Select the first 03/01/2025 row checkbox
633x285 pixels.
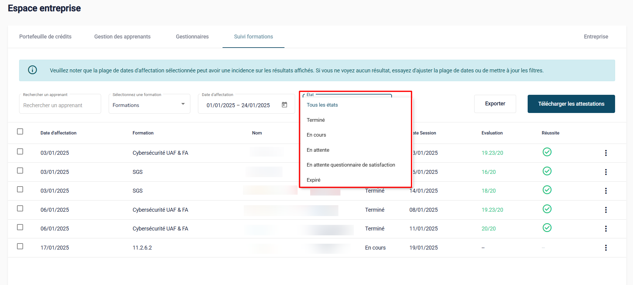(20, 151)
